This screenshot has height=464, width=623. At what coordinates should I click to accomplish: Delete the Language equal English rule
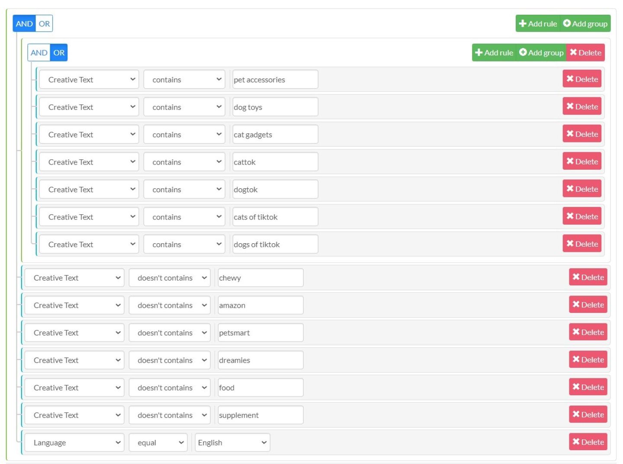[x=588, y=442]
